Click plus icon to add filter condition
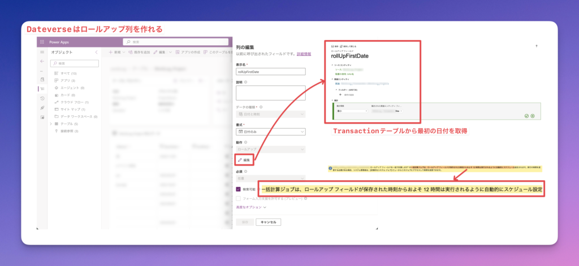Viewport: 579px width, 266px height. pos(340,94)
